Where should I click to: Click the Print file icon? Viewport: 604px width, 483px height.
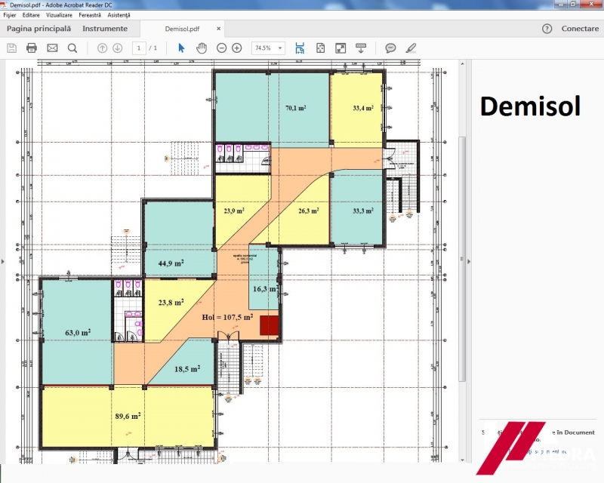(32, 48)
